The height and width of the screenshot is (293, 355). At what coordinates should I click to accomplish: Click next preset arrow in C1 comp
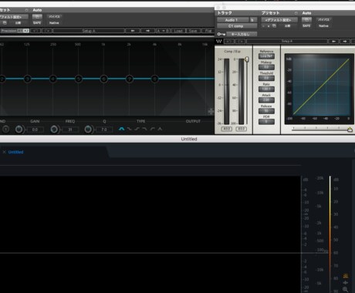(x=345, y=41)
